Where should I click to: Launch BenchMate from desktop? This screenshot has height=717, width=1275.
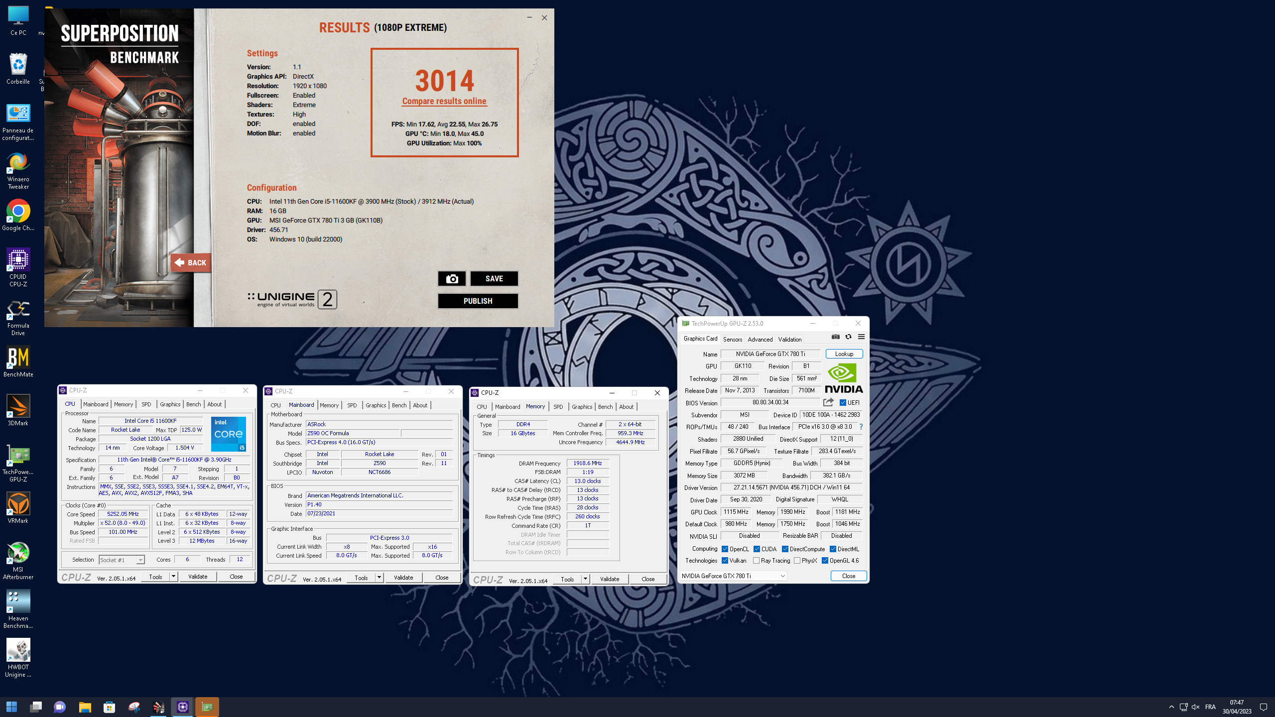18,362
